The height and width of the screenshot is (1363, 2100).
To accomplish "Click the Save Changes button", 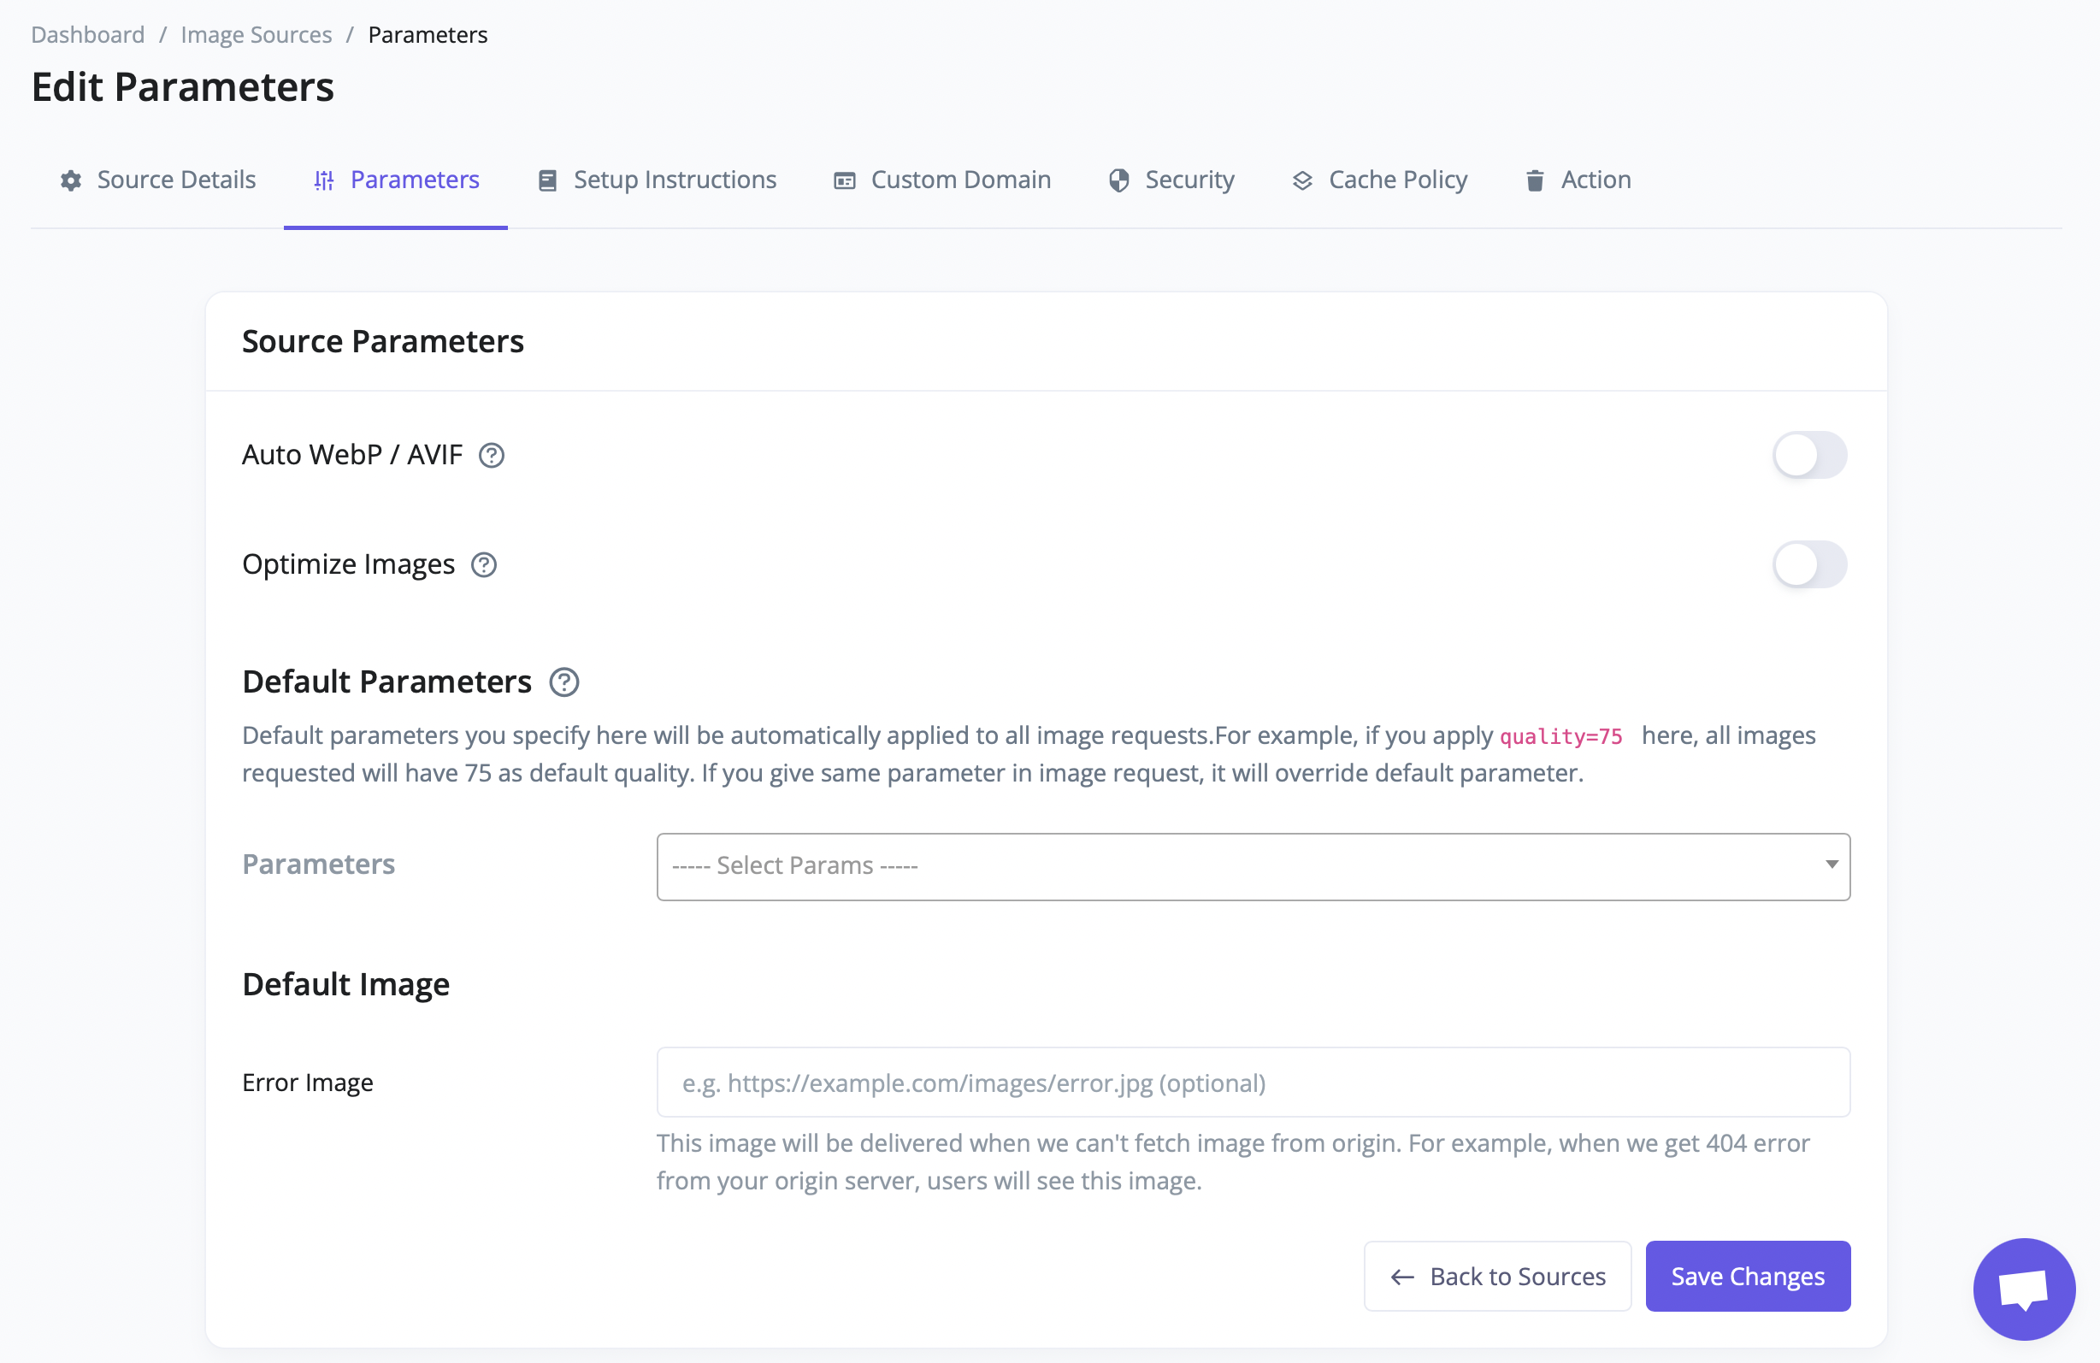I will point(1747,1276).
